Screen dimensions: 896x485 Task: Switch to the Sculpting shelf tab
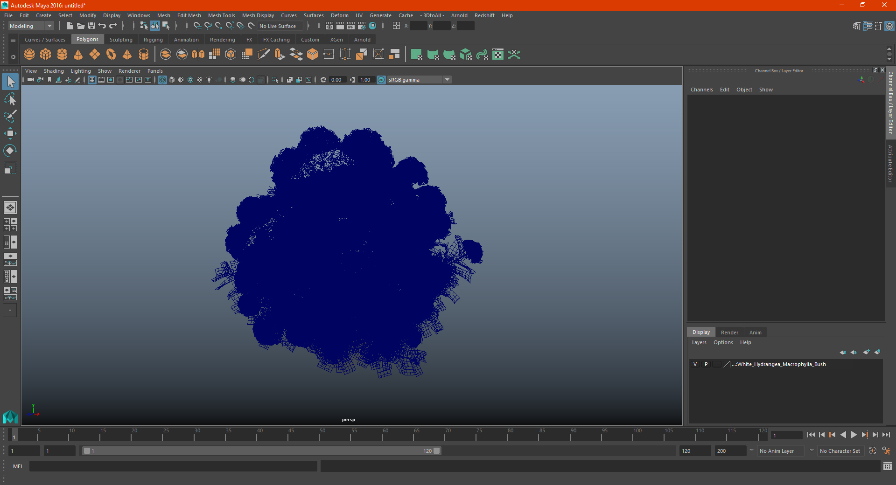pyautogui.click(x=121, y=40)
